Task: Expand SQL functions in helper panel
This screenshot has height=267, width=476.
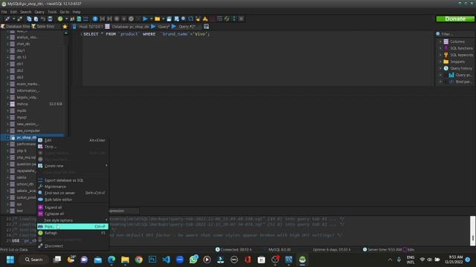Action: 440,48
